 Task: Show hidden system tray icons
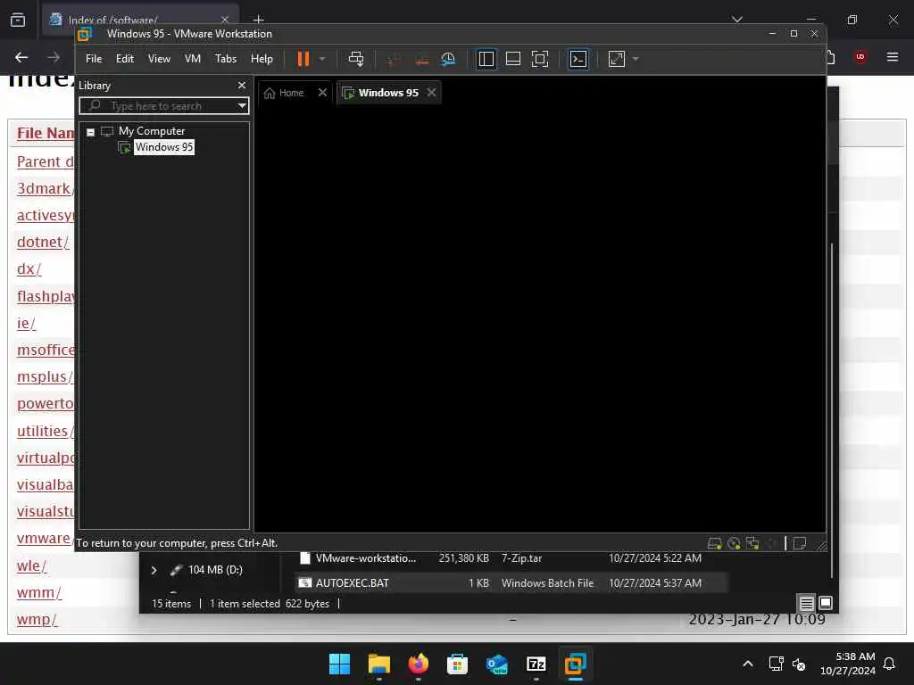pos(748,664)
